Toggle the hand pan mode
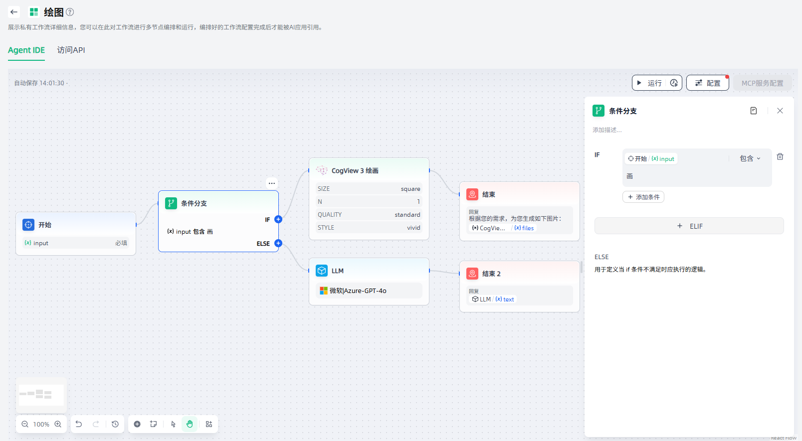Image resolution: width=802 pixels, height=441 pixels. point(190,424)
